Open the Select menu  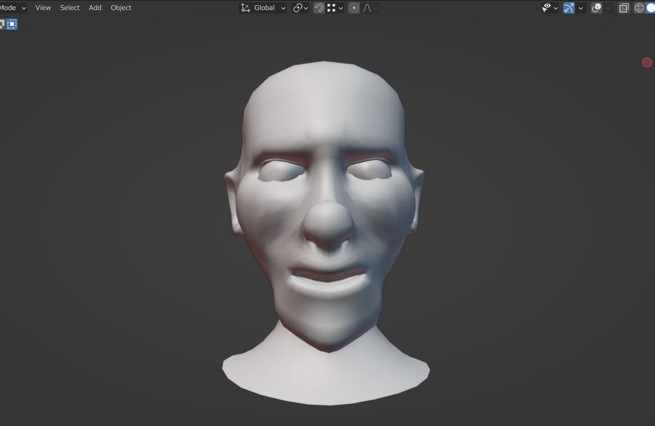click(70, 8)
